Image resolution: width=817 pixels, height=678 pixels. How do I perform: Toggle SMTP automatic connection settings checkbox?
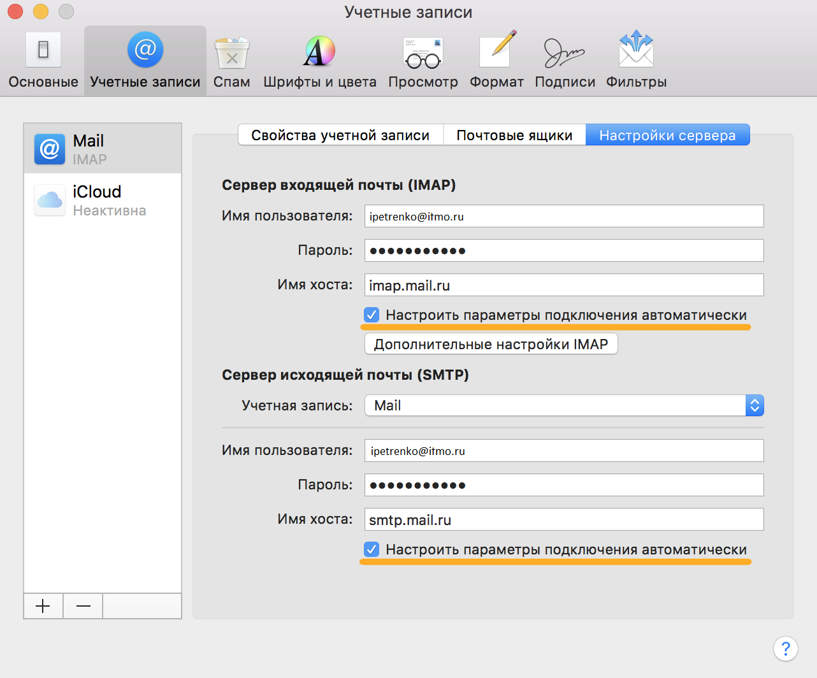tap(372, 549)
